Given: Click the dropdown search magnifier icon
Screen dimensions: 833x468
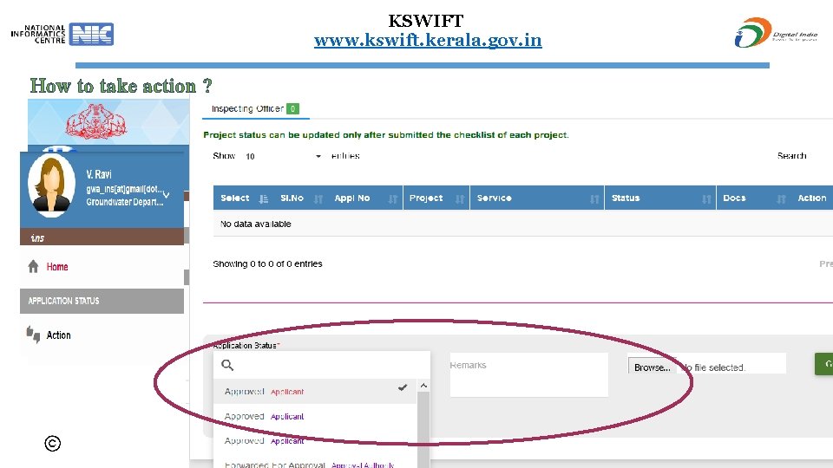Looking at the screenshot, I should [x=227, y=365].
